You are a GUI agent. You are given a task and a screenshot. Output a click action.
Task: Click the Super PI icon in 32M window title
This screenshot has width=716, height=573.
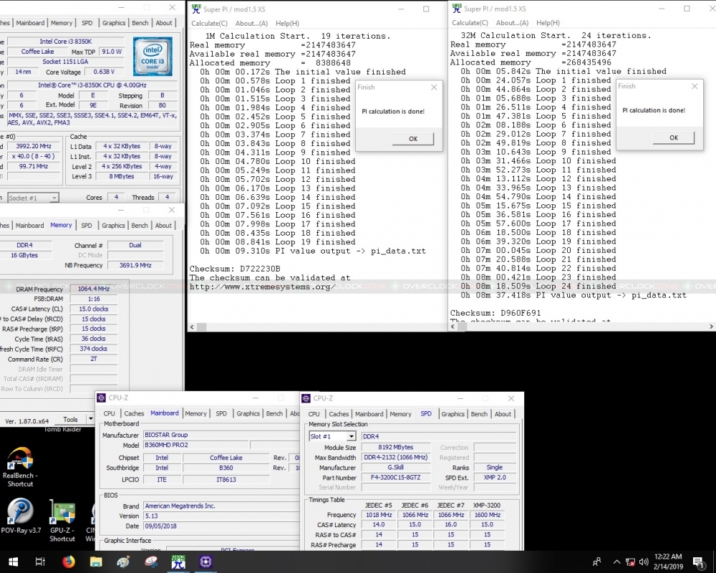click(x=457, y=8)
